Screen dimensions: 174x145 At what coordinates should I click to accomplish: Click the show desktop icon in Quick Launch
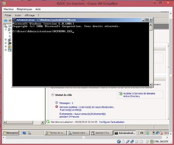click(24, 133)
